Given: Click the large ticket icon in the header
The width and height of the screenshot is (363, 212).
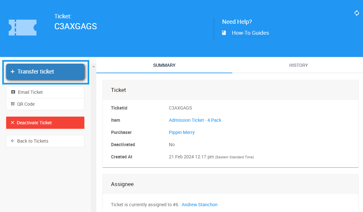Looking at the screenshot, I should [x=22, y=28].
